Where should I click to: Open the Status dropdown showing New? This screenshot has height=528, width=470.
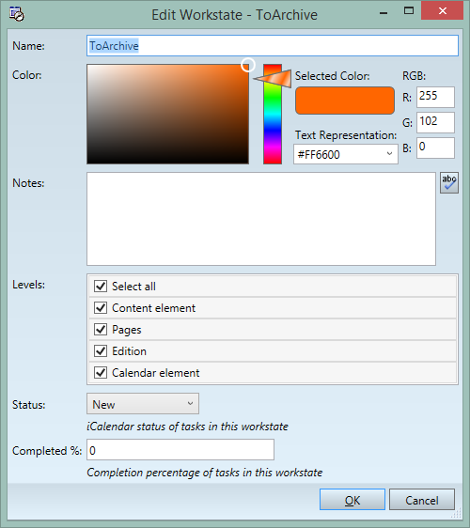click(x=143, y=404)
